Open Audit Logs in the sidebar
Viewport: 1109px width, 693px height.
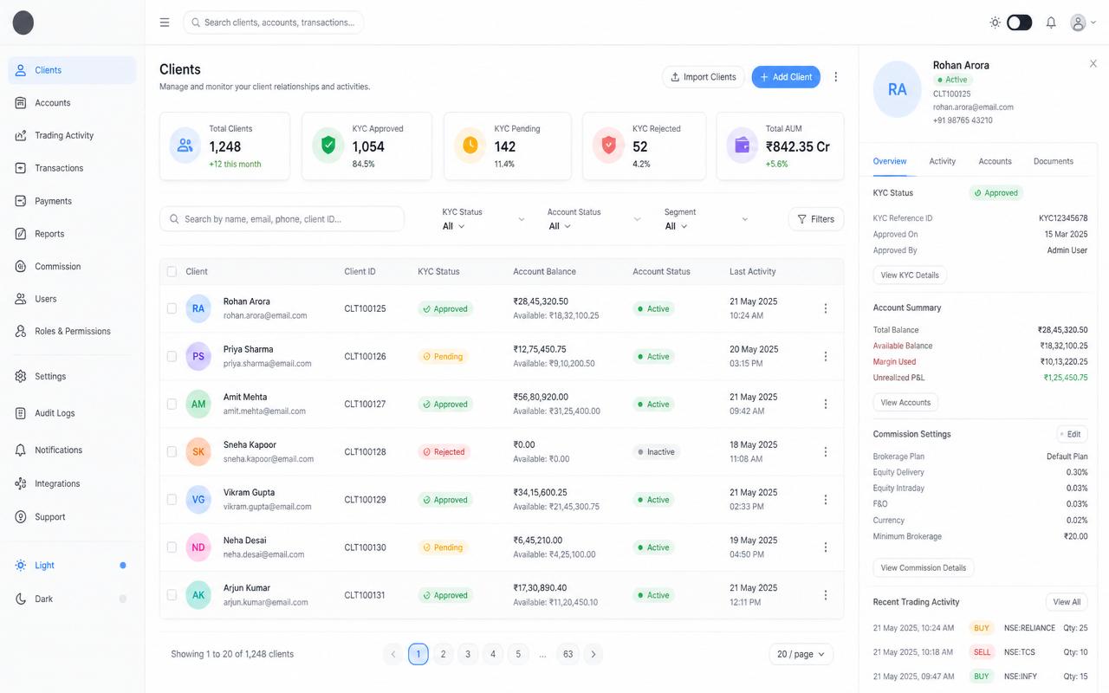click(72, 413)
